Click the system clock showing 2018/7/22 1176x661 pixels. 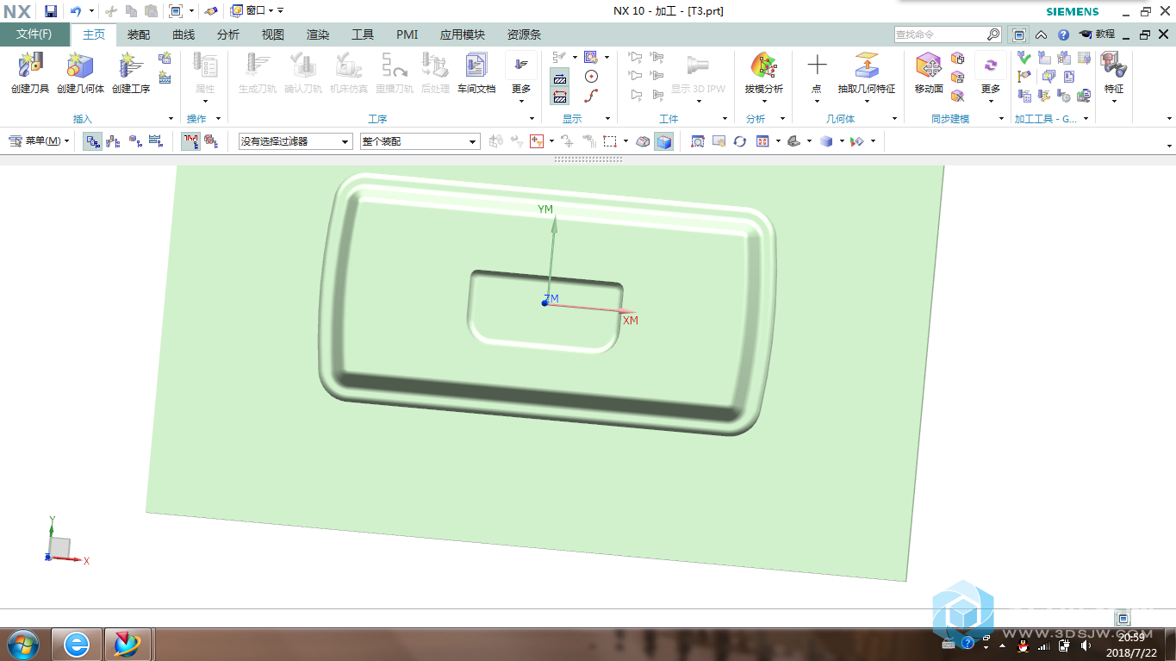(x=1131, y=645)
